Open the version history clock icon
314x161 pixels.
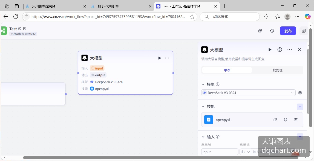pyautogui.click(x=272, y=31)
